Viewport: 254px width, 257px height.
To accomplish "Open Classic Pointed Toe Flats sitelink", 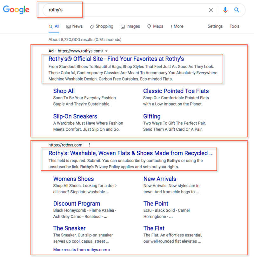I will pos(176,91).
